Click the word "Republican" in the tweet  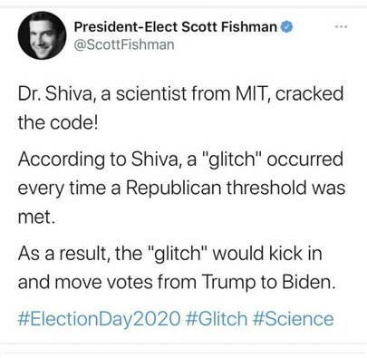[x=173, y=188]
